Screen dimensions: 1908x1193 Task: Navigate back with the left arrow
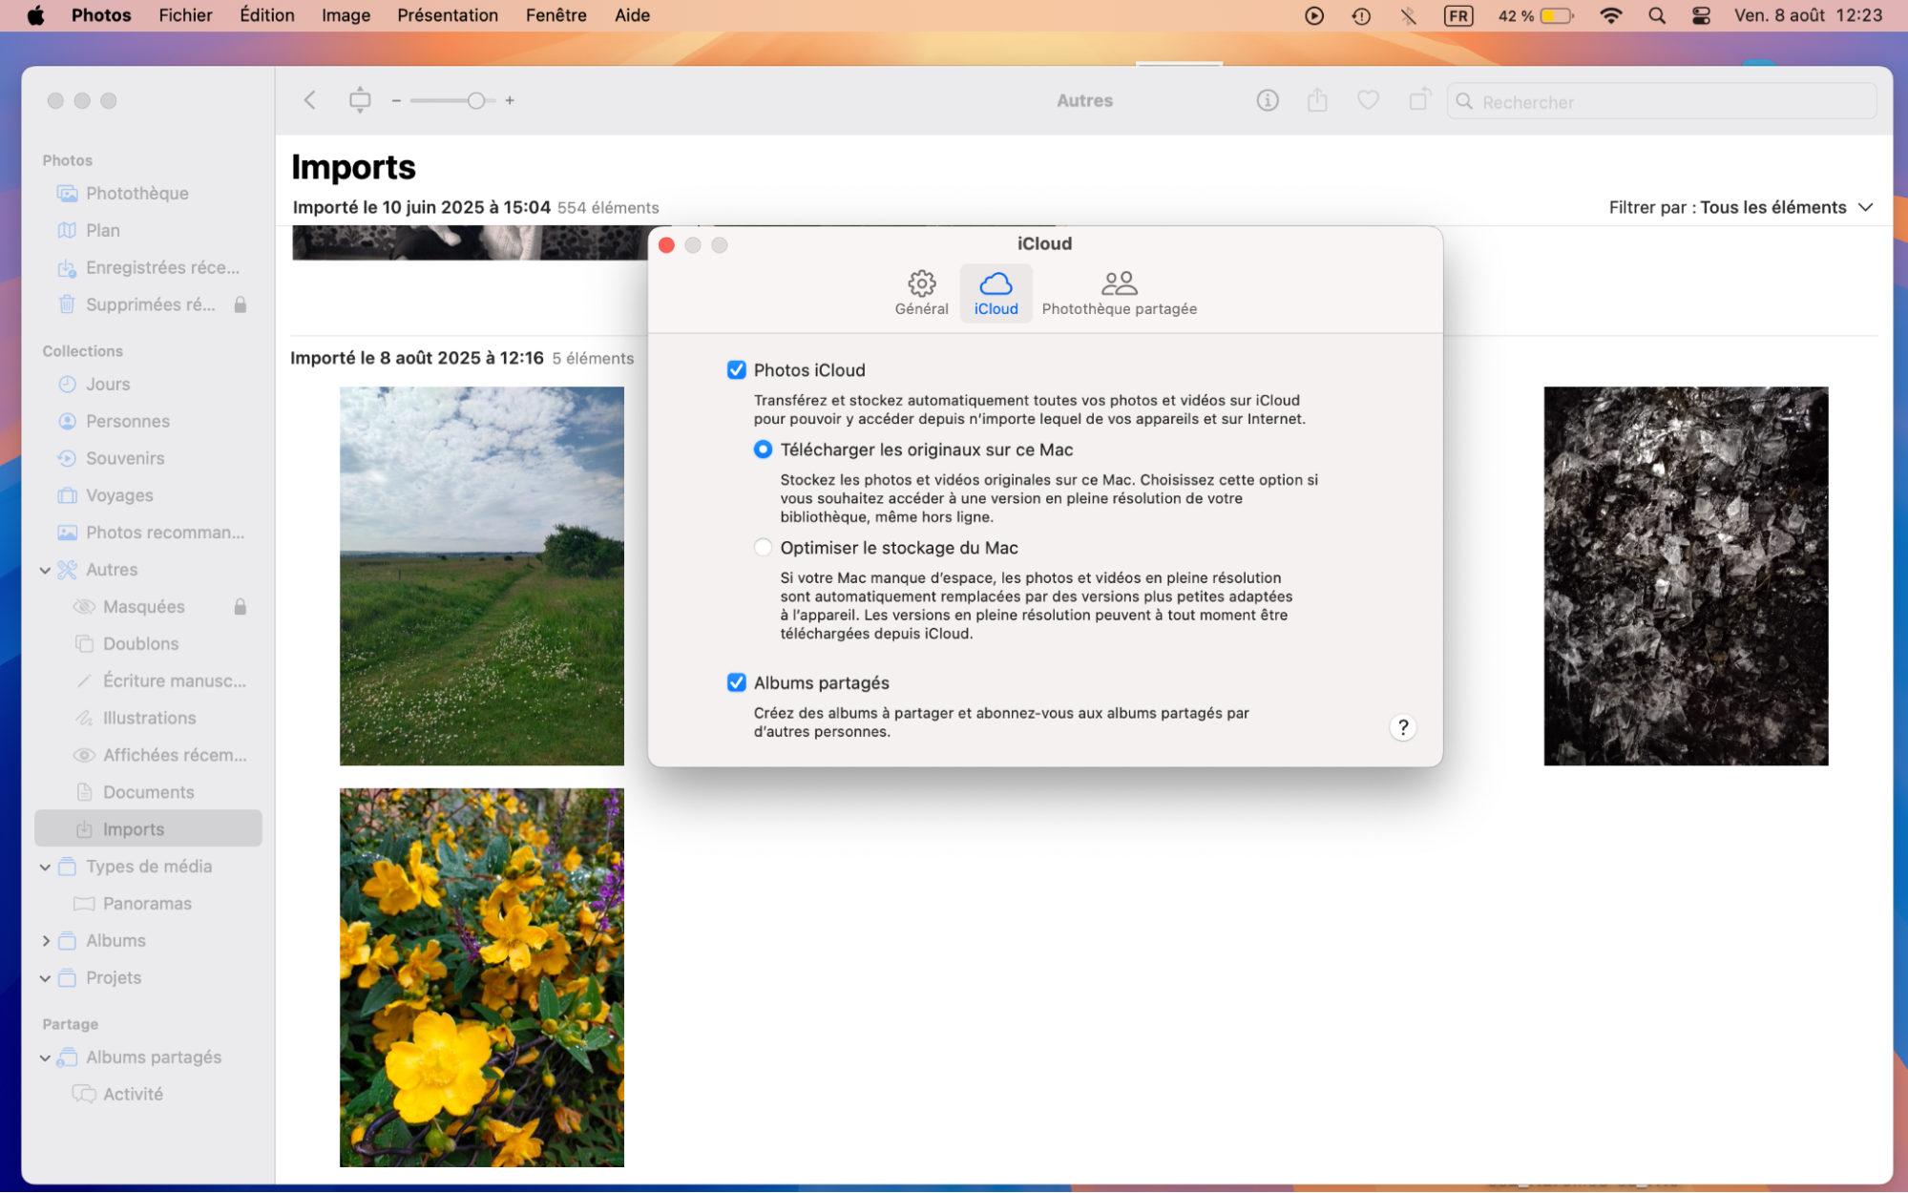click(x=309, y=100)
